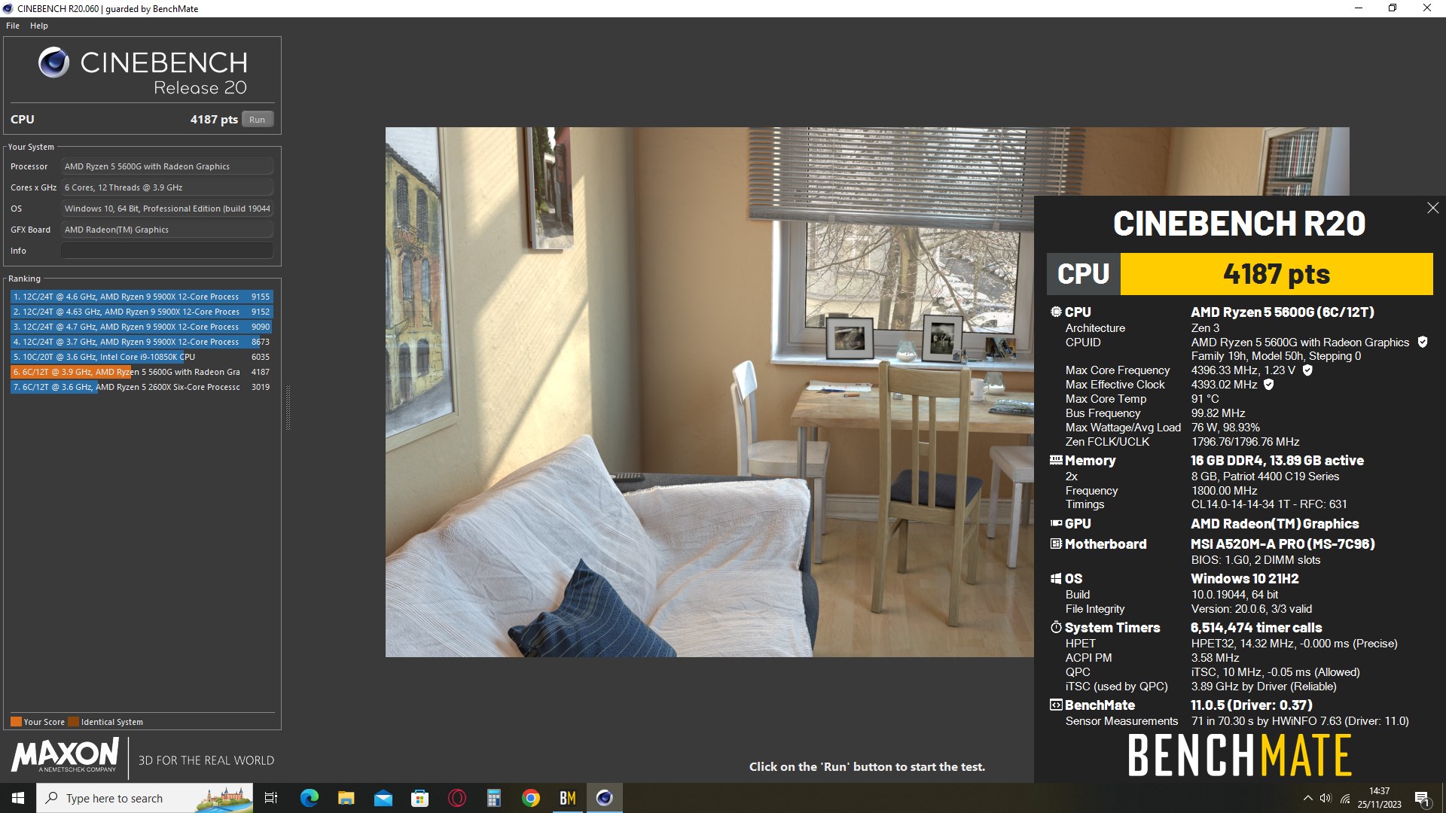The height and width of the screenshot is (813, 1446).
Task: Click the brown Identical System legend swatch
Action: (x=73, y=722)
